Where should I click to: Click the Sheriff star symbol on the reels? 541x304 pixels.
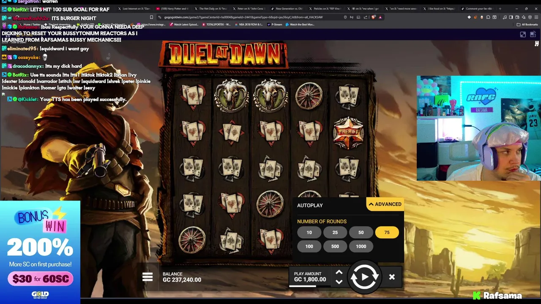point(348,132)
